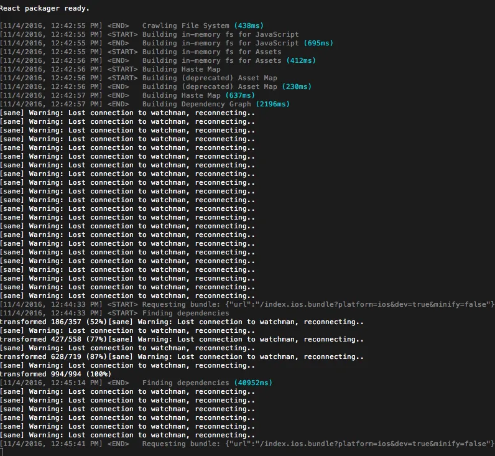Viewport: 495px width, 456px height.
Task: Click the START "Finding dependencies" line
Action: coord(114,314)
